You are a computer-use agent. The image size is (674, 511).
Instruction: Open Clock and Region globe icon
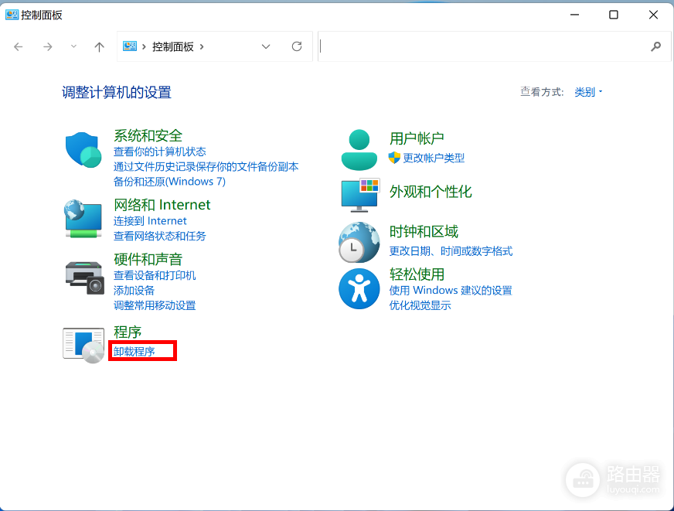tap(359, 243)
